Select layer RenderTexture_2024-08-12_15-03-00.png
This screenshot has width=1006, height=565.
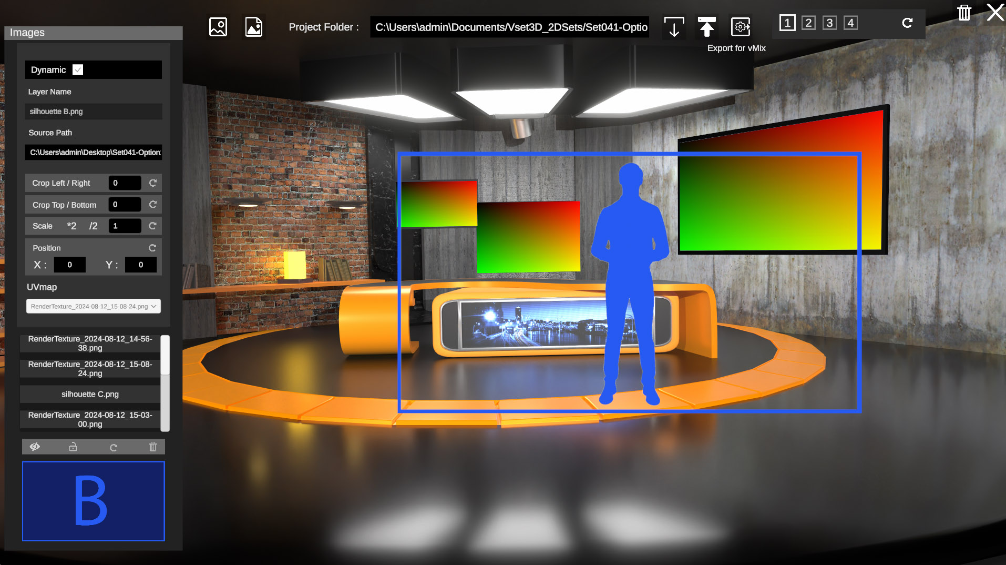(90, 420)
